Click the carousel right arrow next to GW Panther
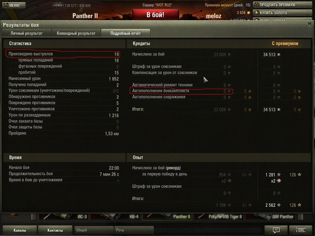This screenshot has height=236, width=315. [300, 217]
